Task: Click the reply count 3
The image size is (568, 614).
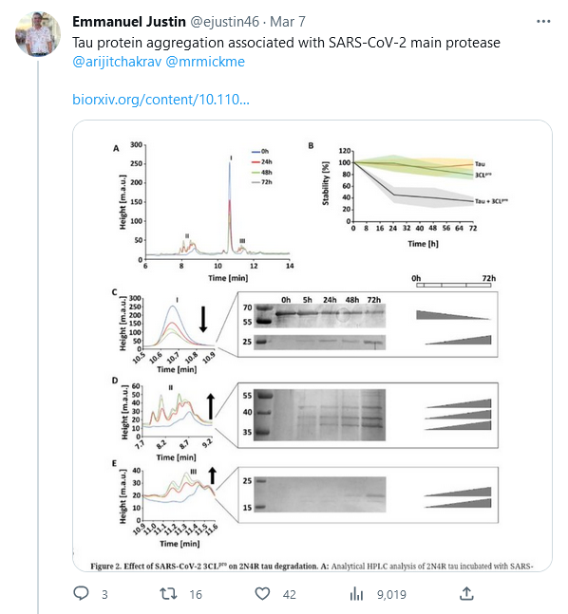Action: coord(104,594)
